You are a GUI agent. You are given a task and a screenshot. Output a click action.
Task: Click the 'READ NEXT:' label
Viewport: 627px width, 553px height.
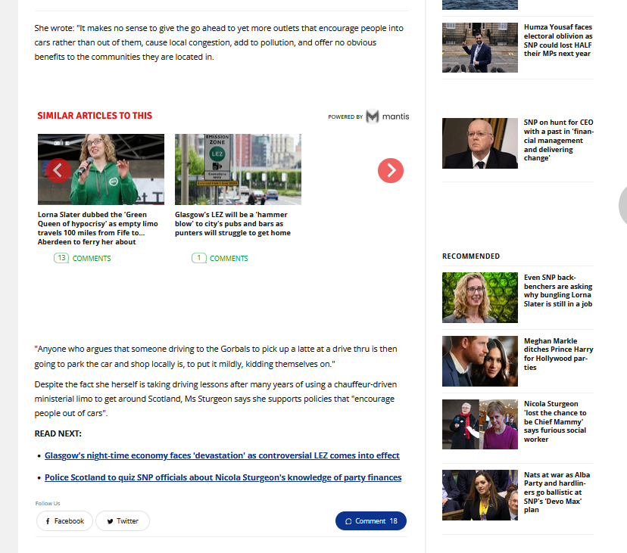[x=58, y=433]
